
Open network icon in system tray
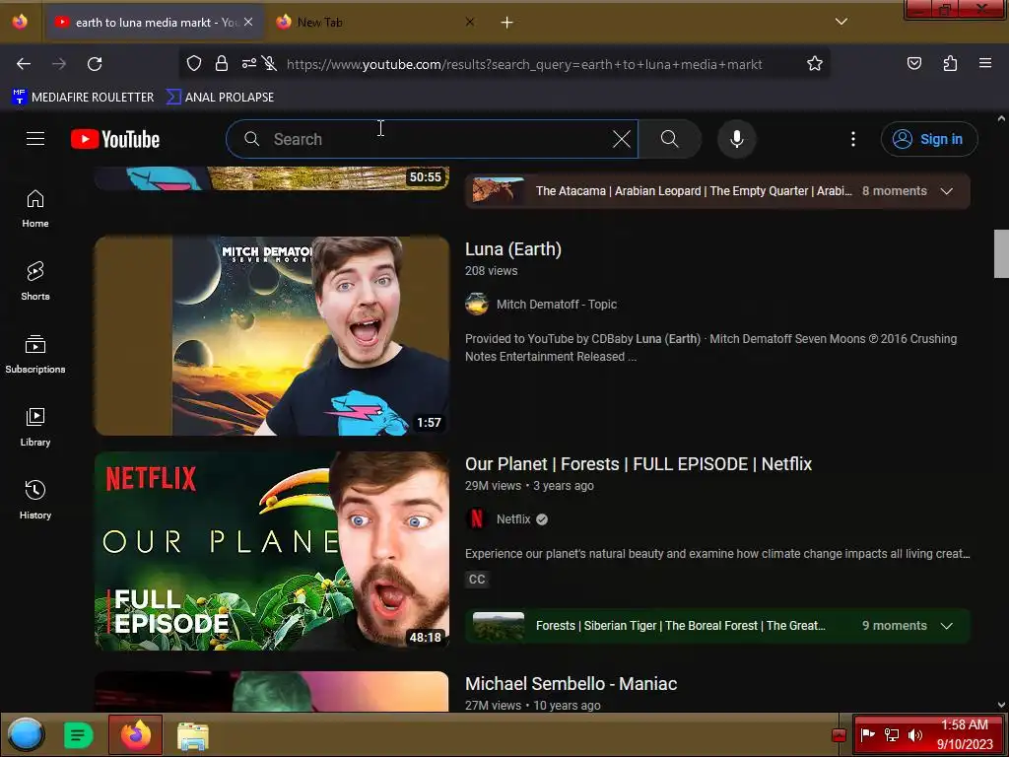click(x=892, y=735)
